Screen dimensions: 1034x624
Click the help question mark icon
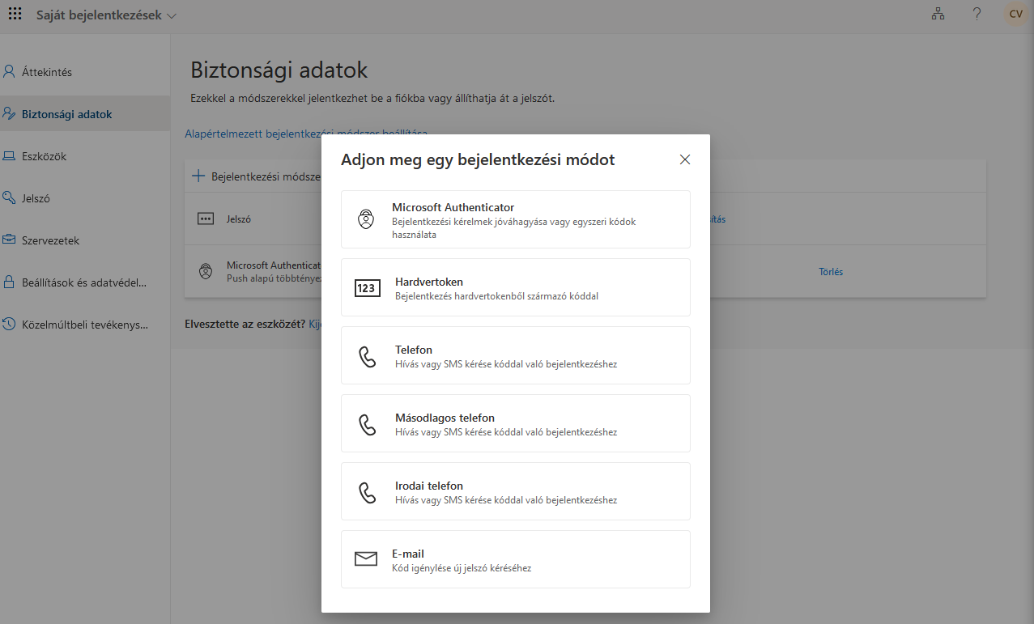[x=977, y=14]
